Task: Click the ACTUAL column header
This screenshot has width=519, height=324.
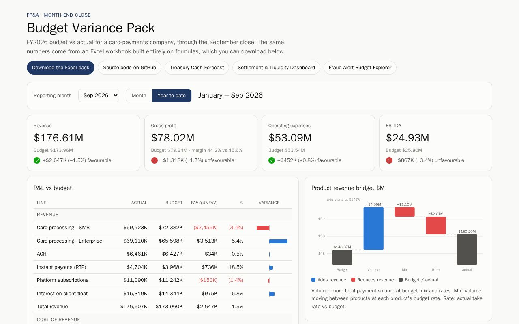Action: click(x=139, y=202)
